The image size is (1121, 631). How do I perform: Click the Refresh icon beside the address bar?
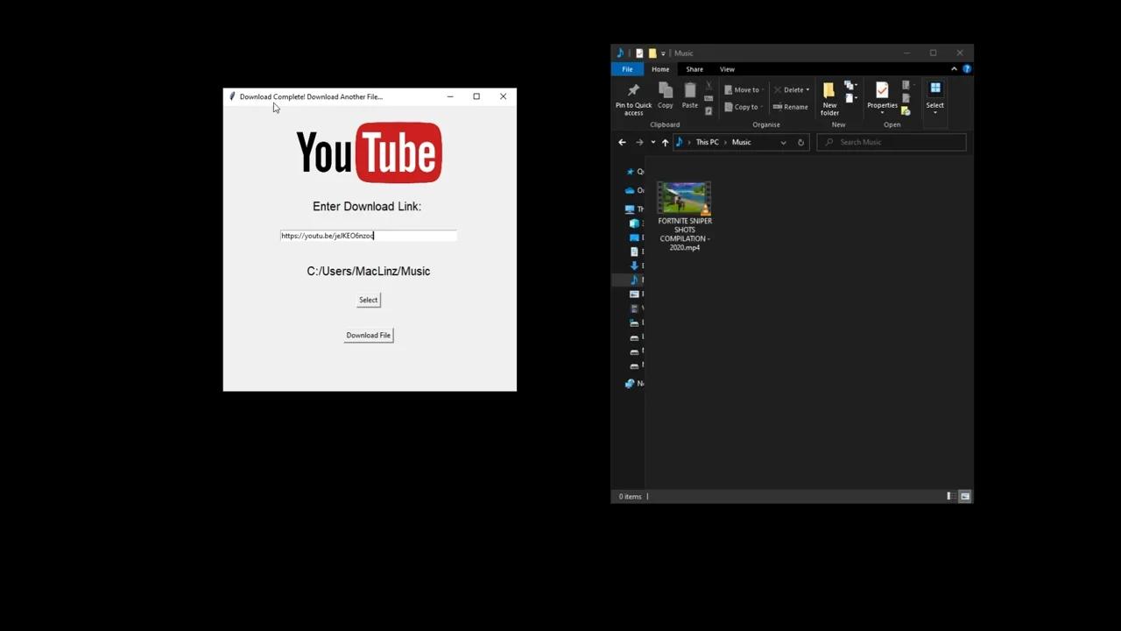pyautogui.click(x=800, y=142)
